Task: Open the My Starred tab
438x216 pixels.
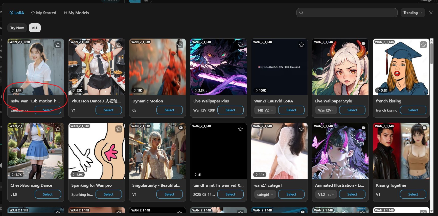Action: pos(43,13)
